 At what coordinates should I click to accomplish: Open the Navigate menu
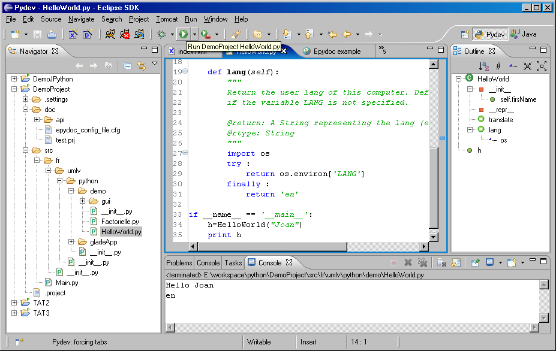pos(81,19)
